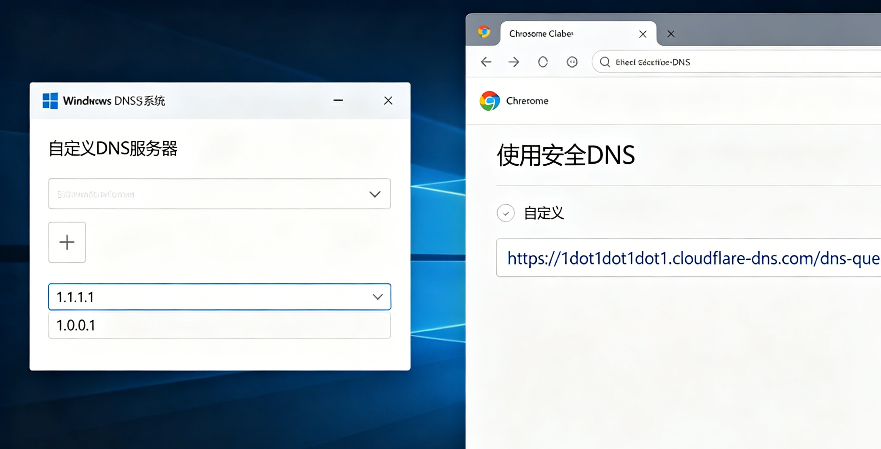Open the top DNS server dropdown
This screenshot has height=449, width=881.
click(x=220, y=194)
